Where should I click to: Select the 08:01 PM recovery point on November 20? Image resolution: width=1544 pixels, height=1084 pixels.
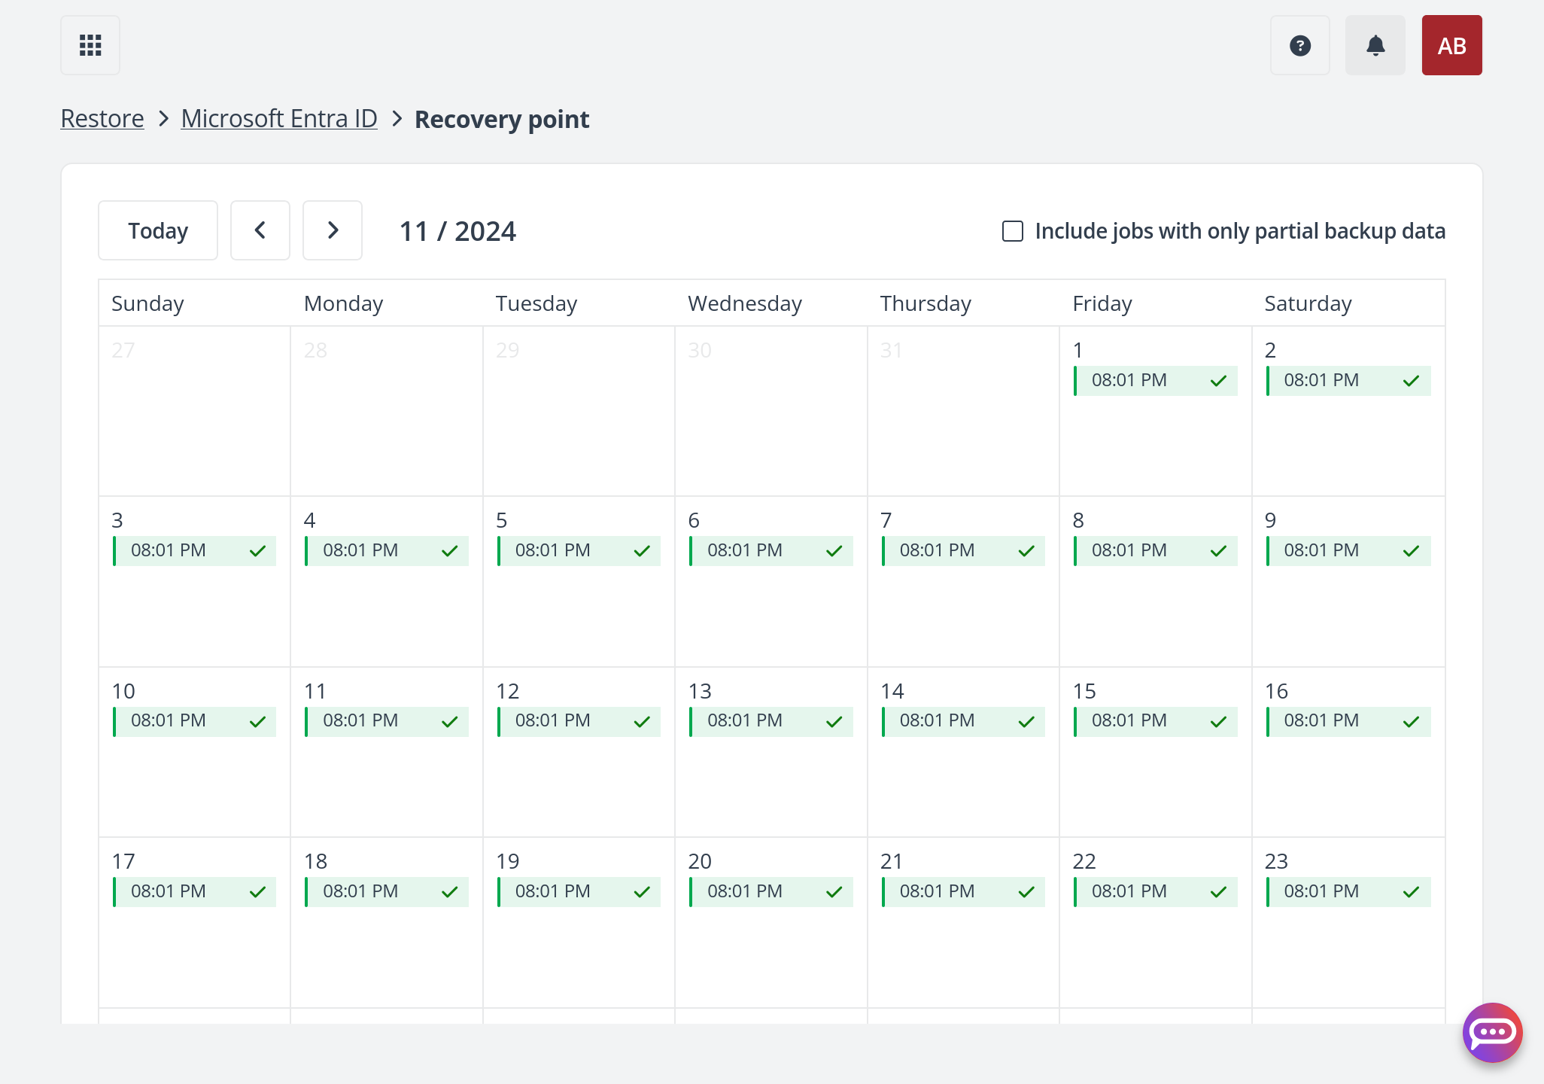[x=771, y=892]
